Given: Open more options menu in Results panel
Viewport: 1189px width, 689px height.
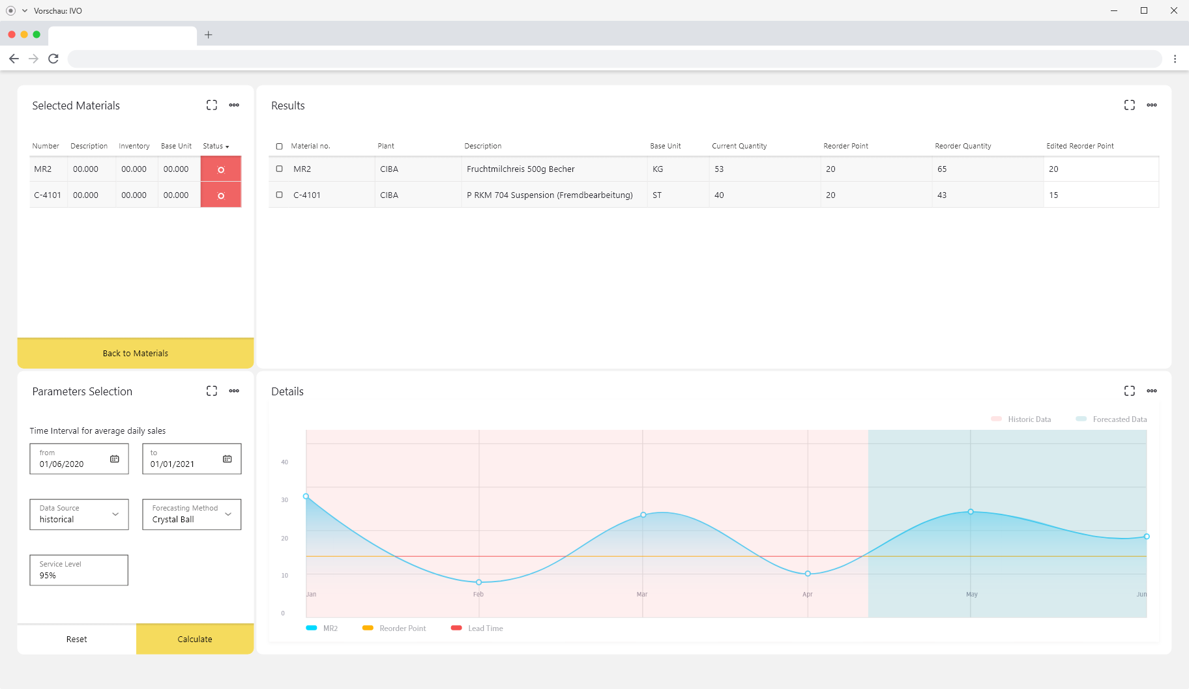Looking at the screenshot, I should tap(1152, 105).
